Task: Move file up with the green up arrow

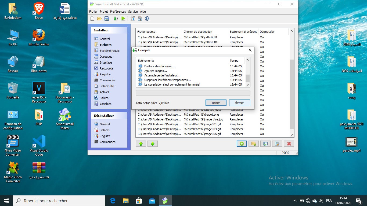Action: coord(141,144)
